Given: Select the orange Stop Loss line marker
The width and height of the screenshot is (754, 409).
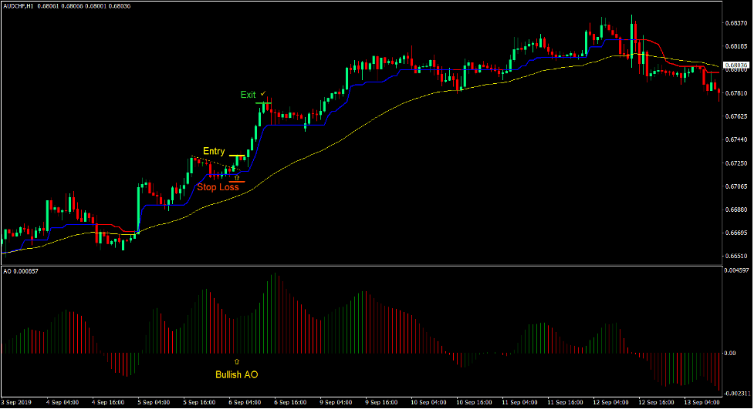Looking at the screenshot, I should pyautogui.click(x=236, y=182).
